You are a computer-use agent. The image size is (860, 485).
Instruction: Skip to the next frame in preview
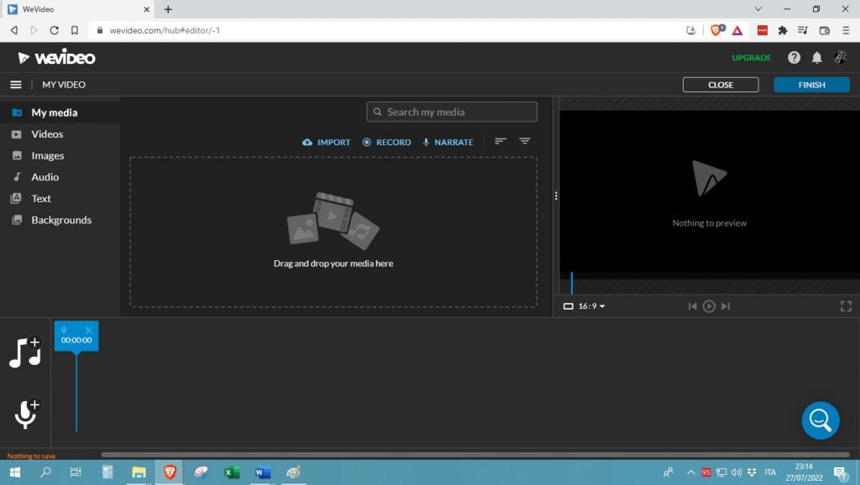coord(726,306)
